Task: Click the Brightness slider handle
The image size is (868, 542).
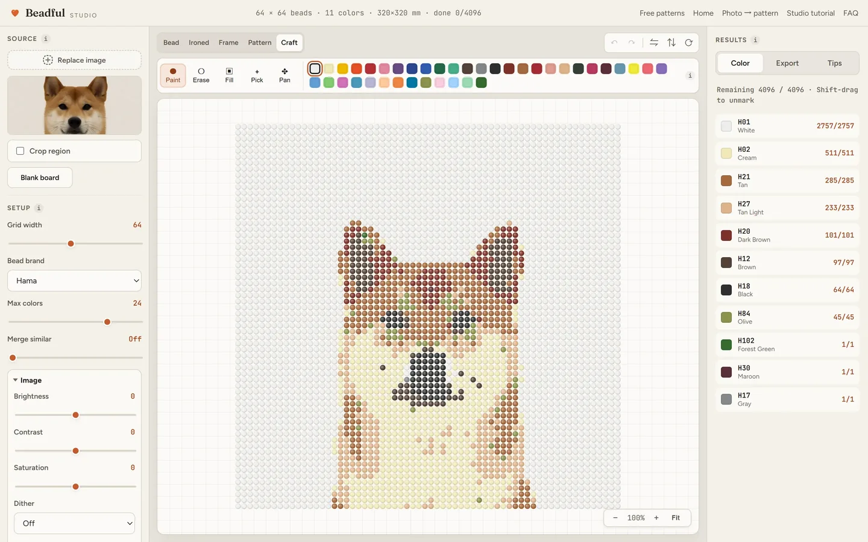Action: tap(75, 415)
